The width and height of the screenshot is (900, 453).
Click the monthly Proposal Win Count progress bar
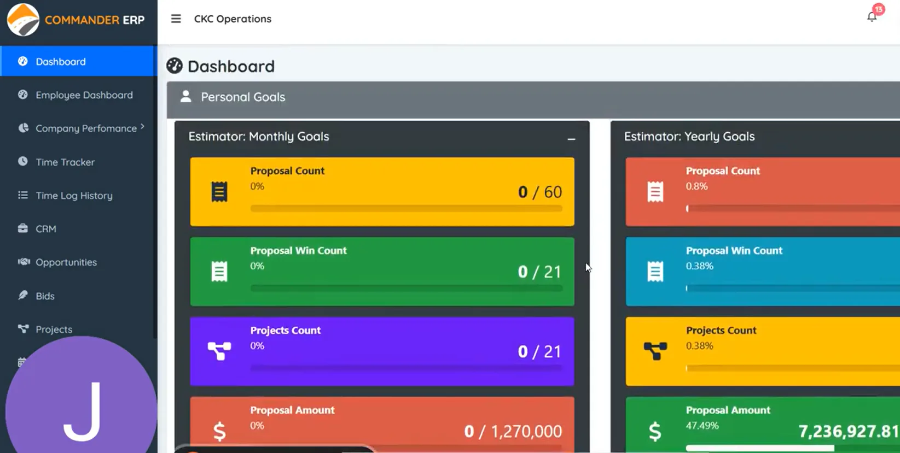click(x=406, y=288)
